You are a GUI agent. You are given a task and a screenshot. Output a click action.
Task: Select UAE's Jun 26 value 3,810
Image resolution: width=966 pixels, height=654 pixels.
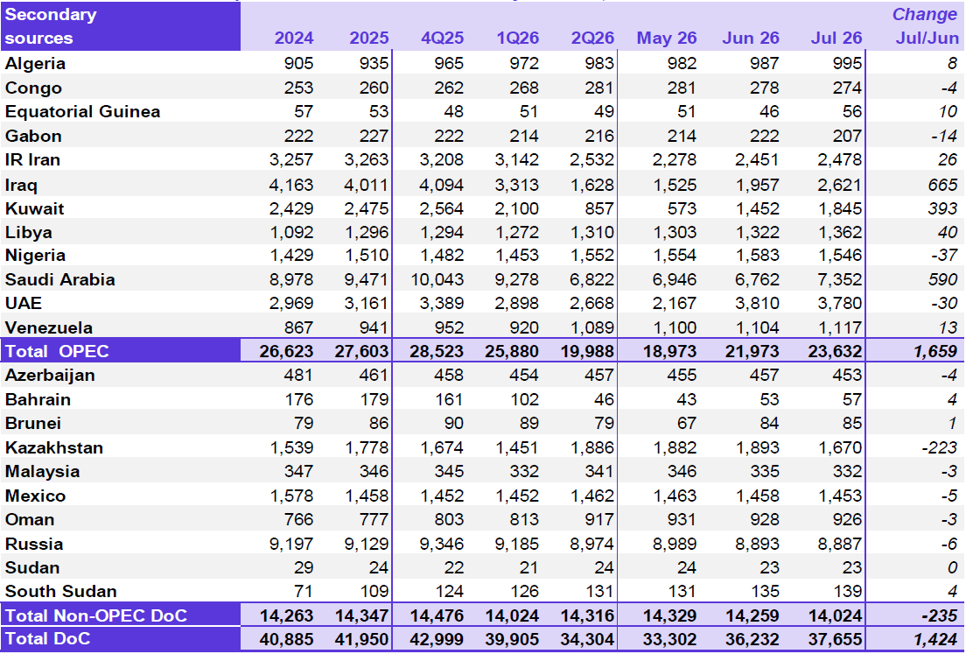(757, 303)
